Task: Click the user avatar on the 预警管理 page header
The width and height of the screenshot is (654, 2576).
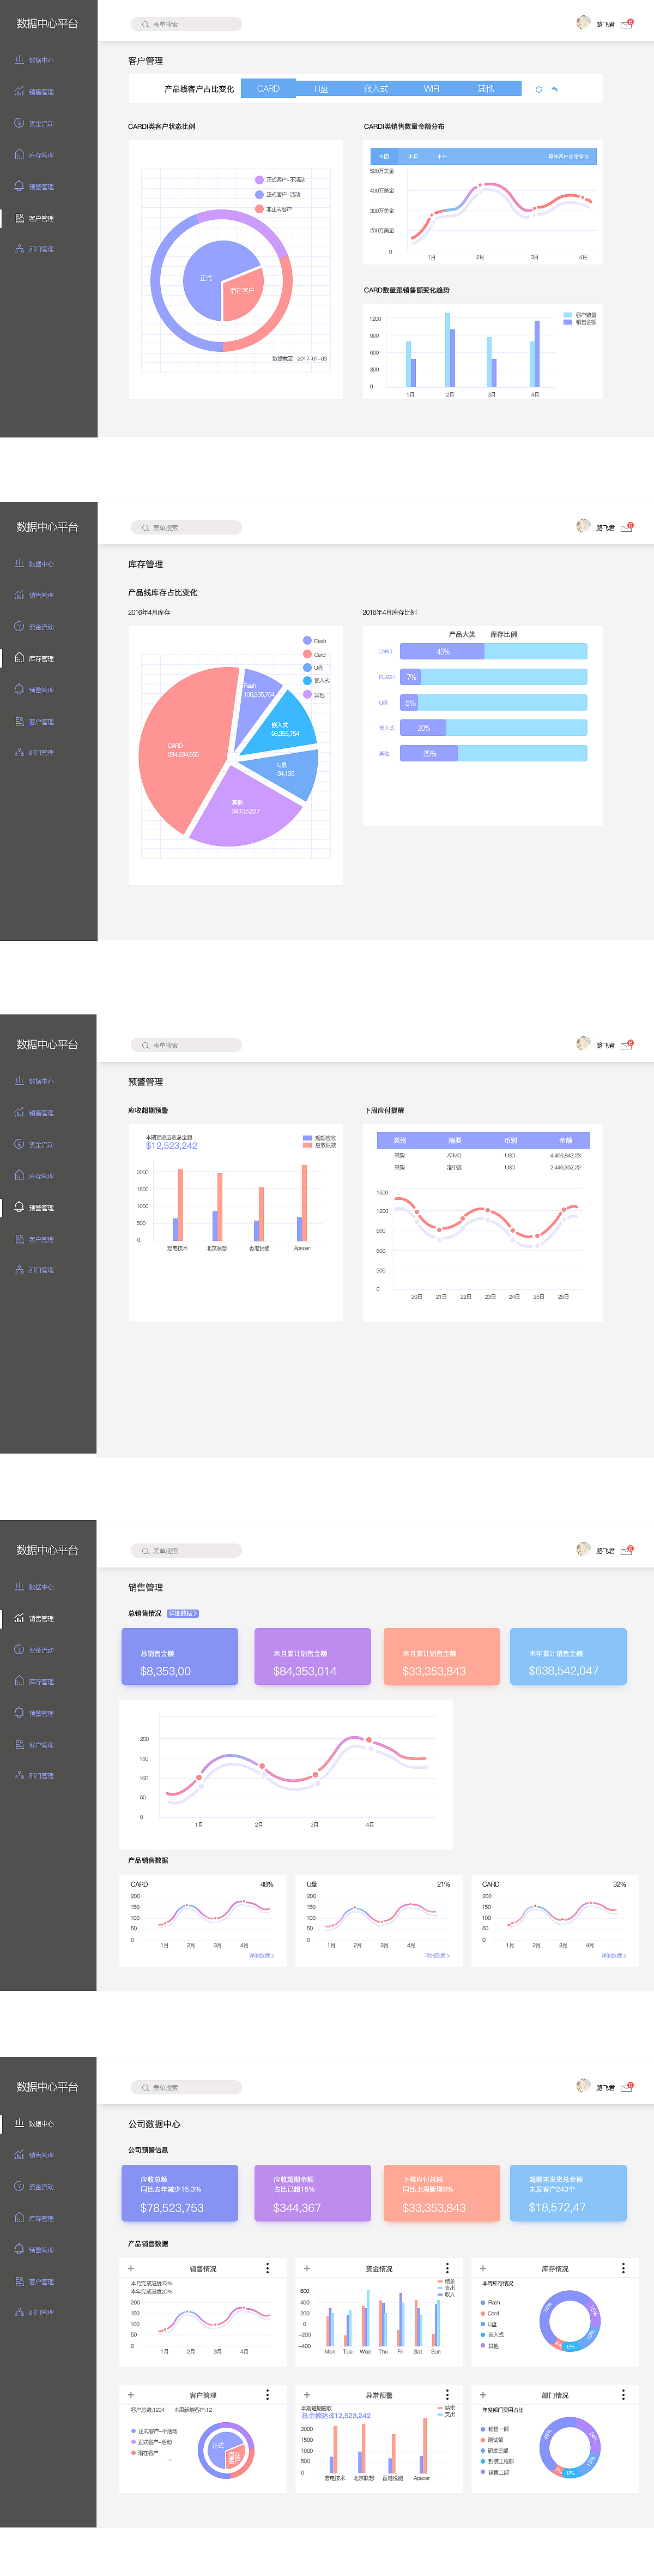Action: click(583, 1043)
